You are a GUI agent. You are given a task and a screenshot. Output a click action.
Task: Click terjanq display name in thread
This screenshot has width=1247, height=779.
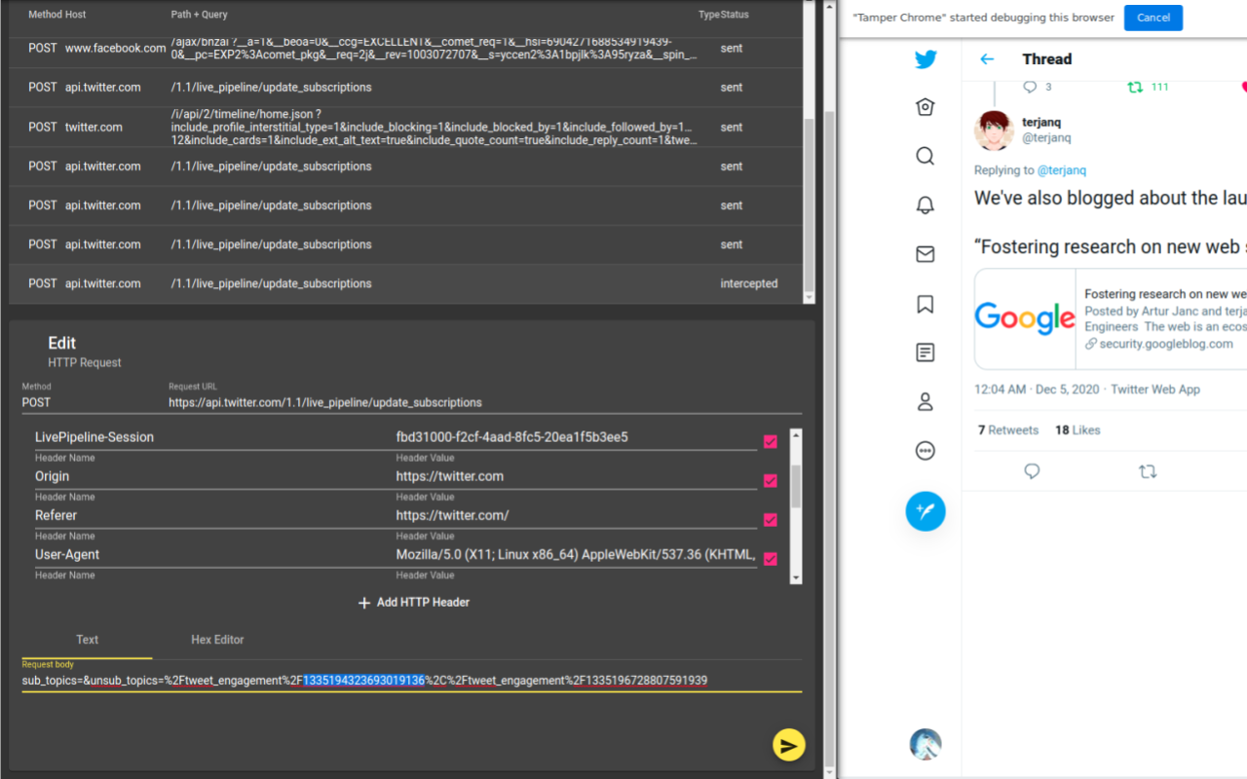tap(1041, 122)
